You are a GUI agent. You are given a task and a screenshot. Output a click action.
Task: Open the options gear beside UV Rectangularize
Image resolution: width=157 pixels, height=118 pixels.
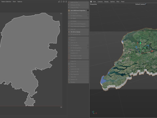88,48
